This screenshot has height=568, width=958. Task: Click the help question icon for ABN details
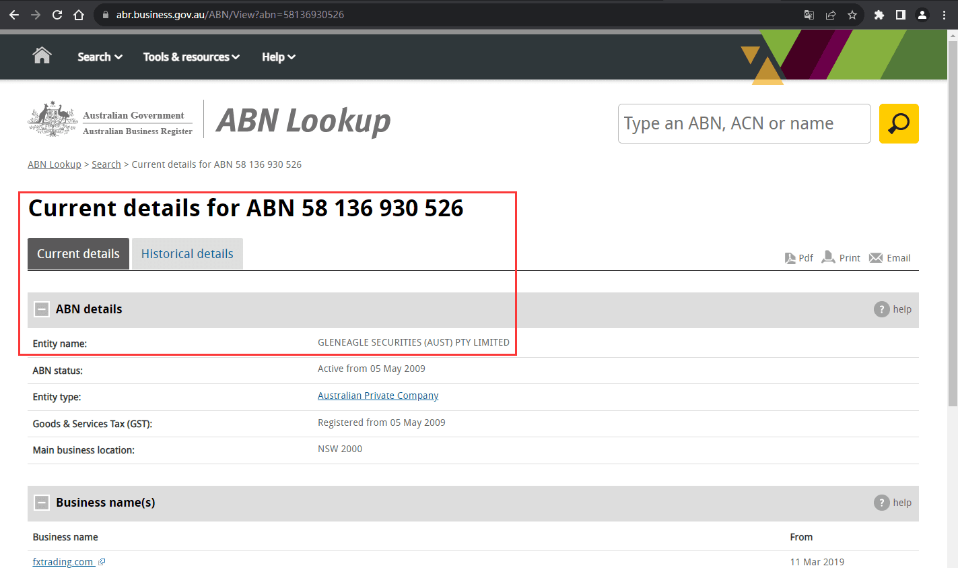point(882,309)
